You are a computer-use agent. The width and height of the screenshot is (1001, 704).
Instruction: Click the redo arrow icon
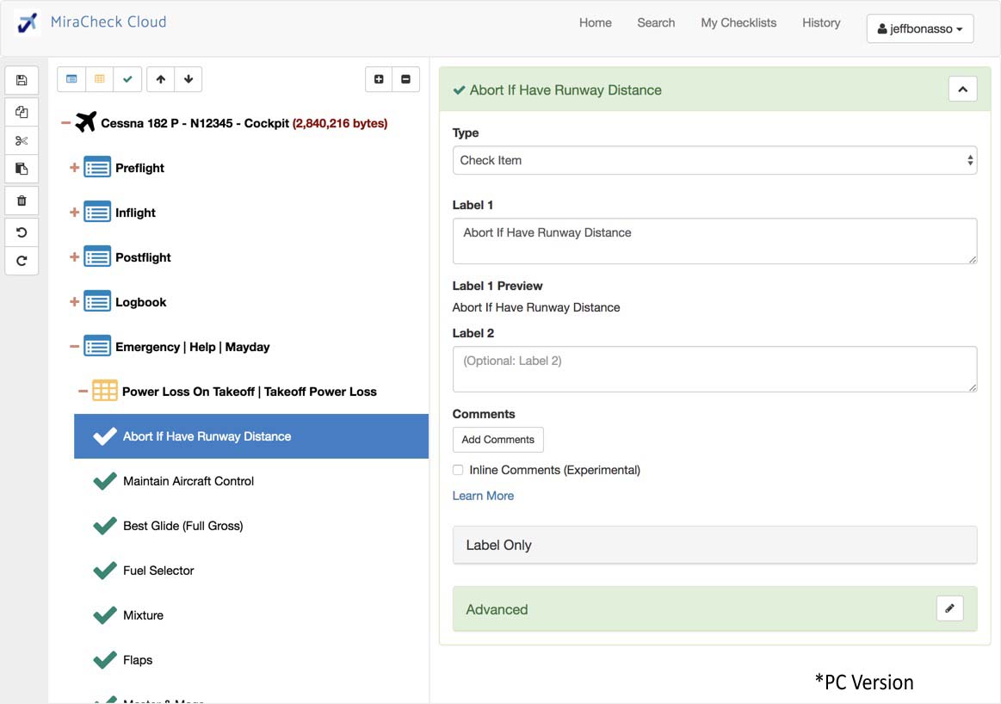tap(21, 261)
